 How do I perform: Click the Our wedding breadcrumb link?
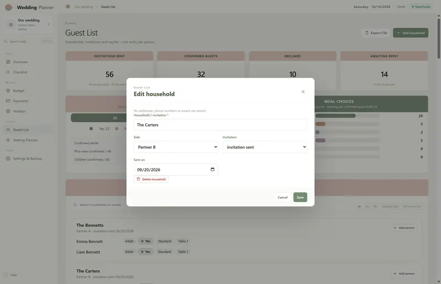[84, 7]
